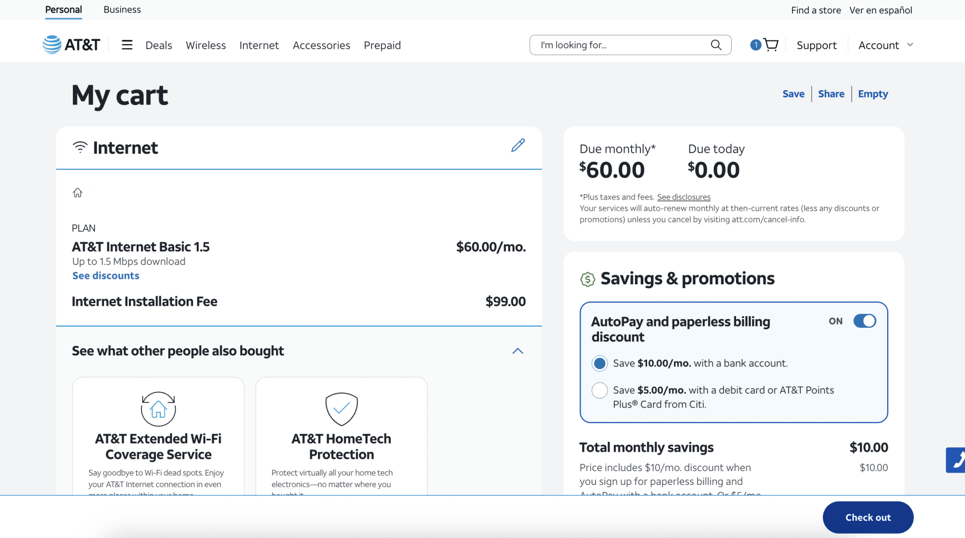This screenshot has width=965, height=538.
Task: Collapse See what other people also bought
Action: click(x=517, y=351)
